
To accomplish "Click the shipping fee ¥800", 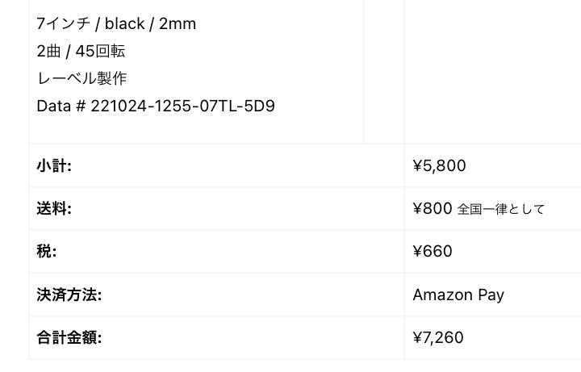I will pos(432,209).
